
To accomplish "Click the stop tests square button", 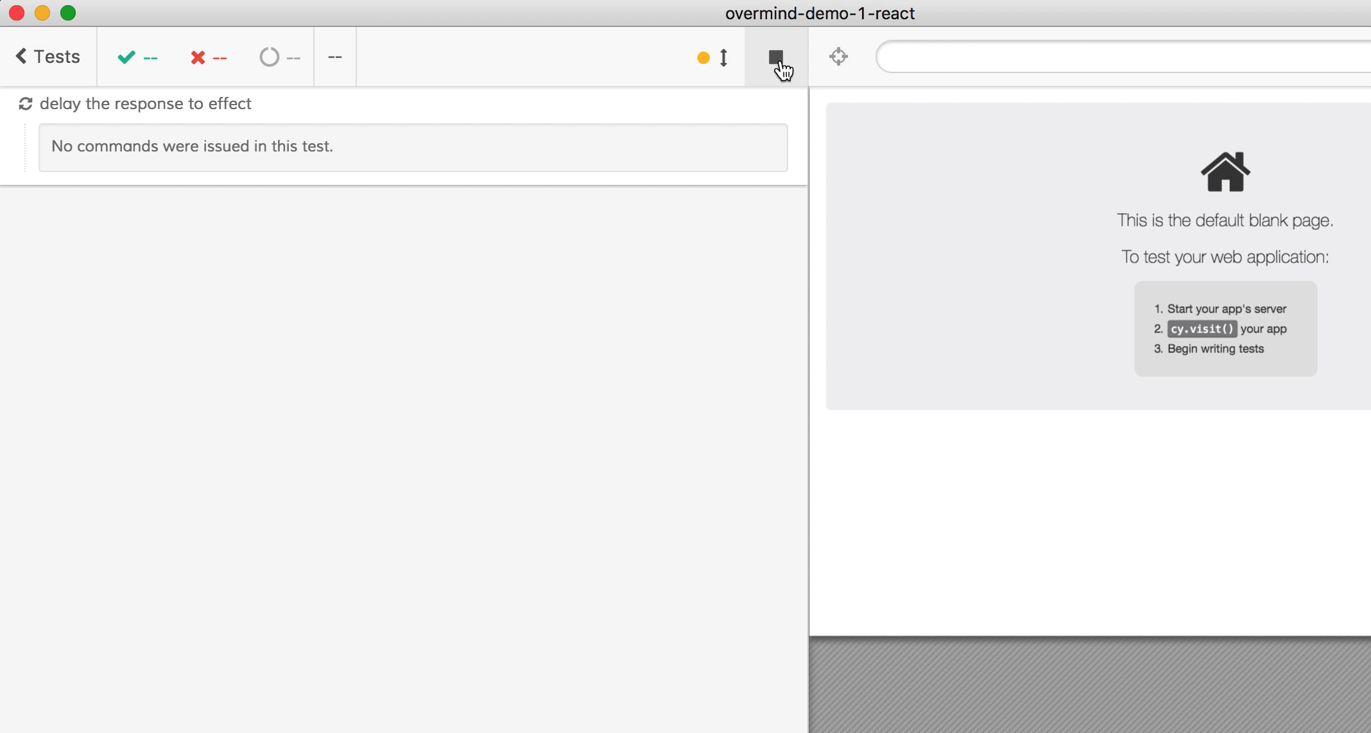I will [775, 57].
